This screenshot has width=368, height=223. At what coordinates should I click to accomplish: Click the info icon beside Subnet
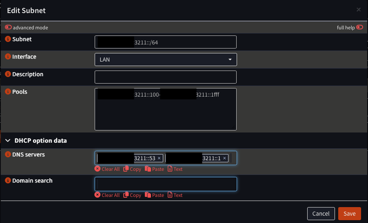click(8, 39)
